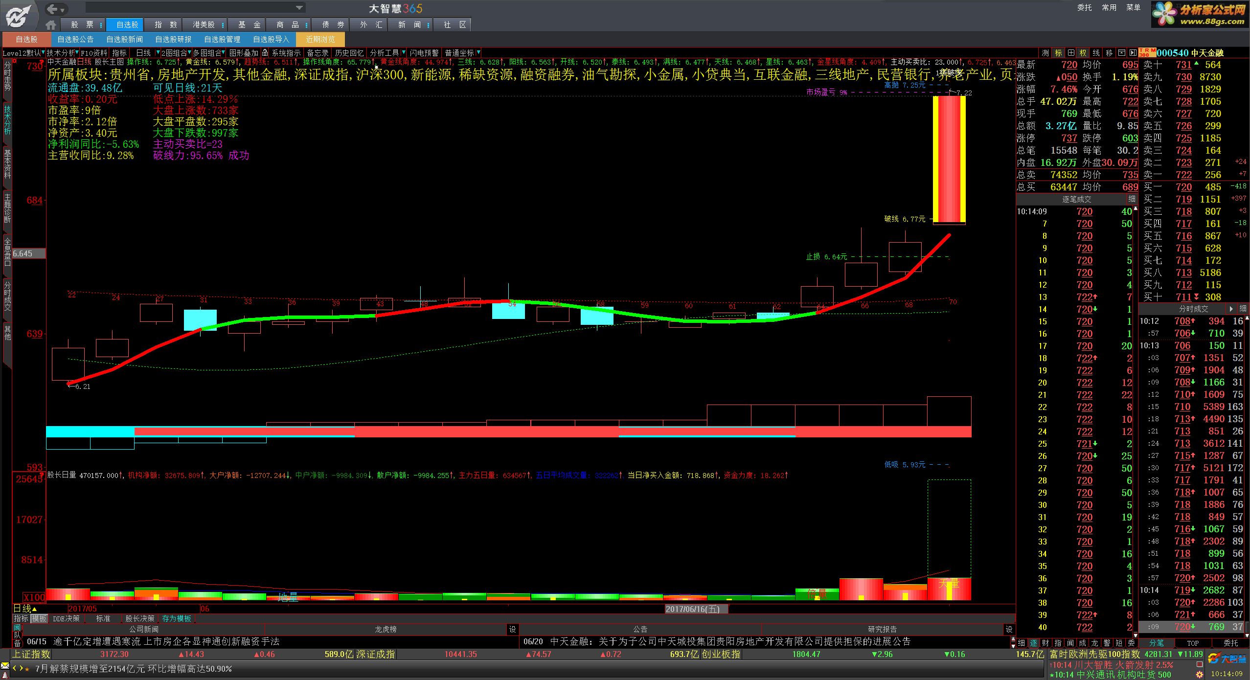
Task: Click the Dazhihui logo at top-left
Action: [x=19, y=16]
